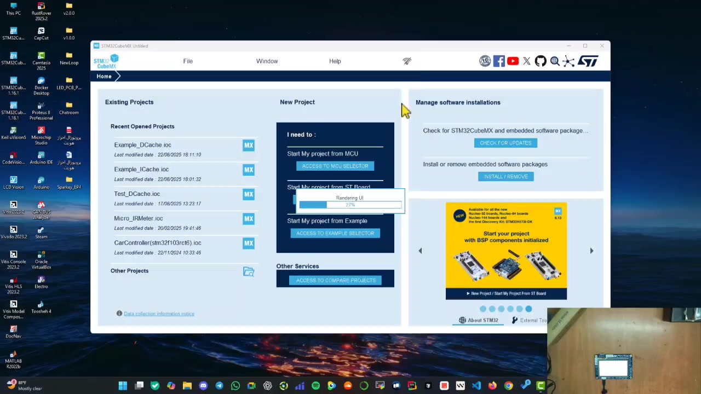Screen dimensions: 701x394
Task: Open Telegram from the taskbar
Action: point(219,386)
